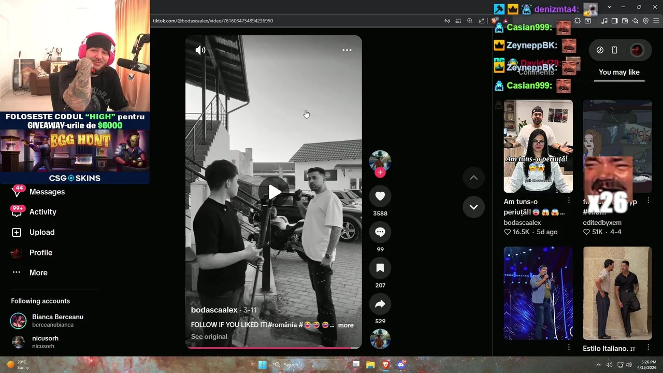Image resolution: width=663 pixels, height=373 pixels.
Task: Click the magnifier window icon after Extensions
Action: click(588, 21)
